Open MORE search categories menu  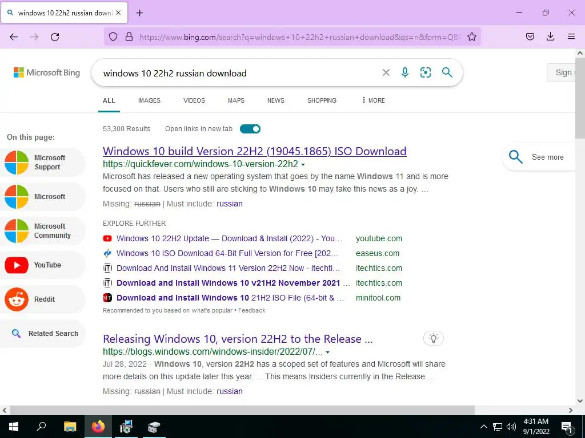tap(373, 100)
